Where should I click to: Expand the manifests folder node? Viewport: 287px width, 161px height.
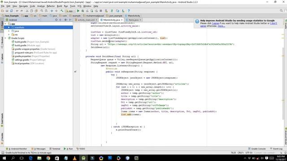9,27
